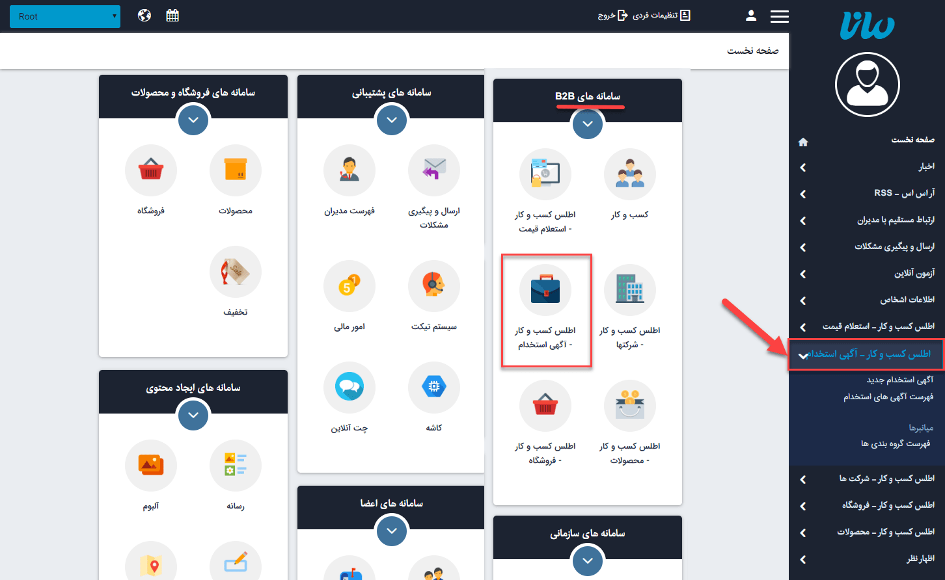Click the آگهی استخدام جدید submenu link

tap(899, 380)
